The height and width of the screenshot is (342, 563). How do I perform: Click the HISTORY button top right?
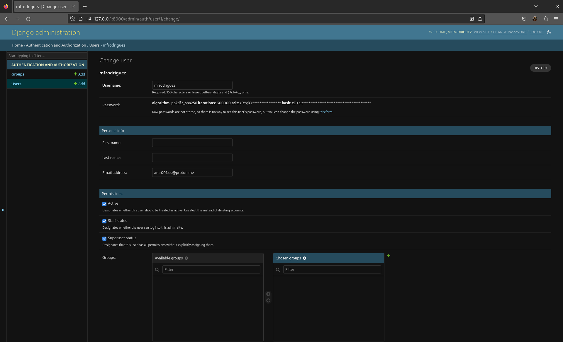[x=540, y=68]
